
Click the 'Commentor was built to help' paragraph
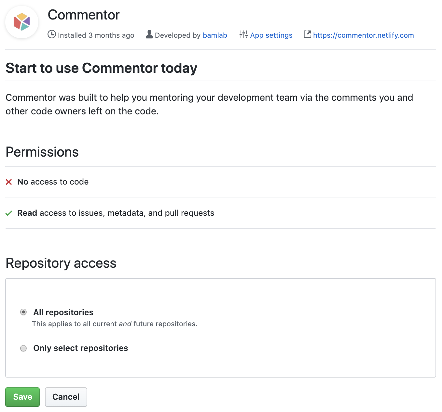(x=209, y=104)
